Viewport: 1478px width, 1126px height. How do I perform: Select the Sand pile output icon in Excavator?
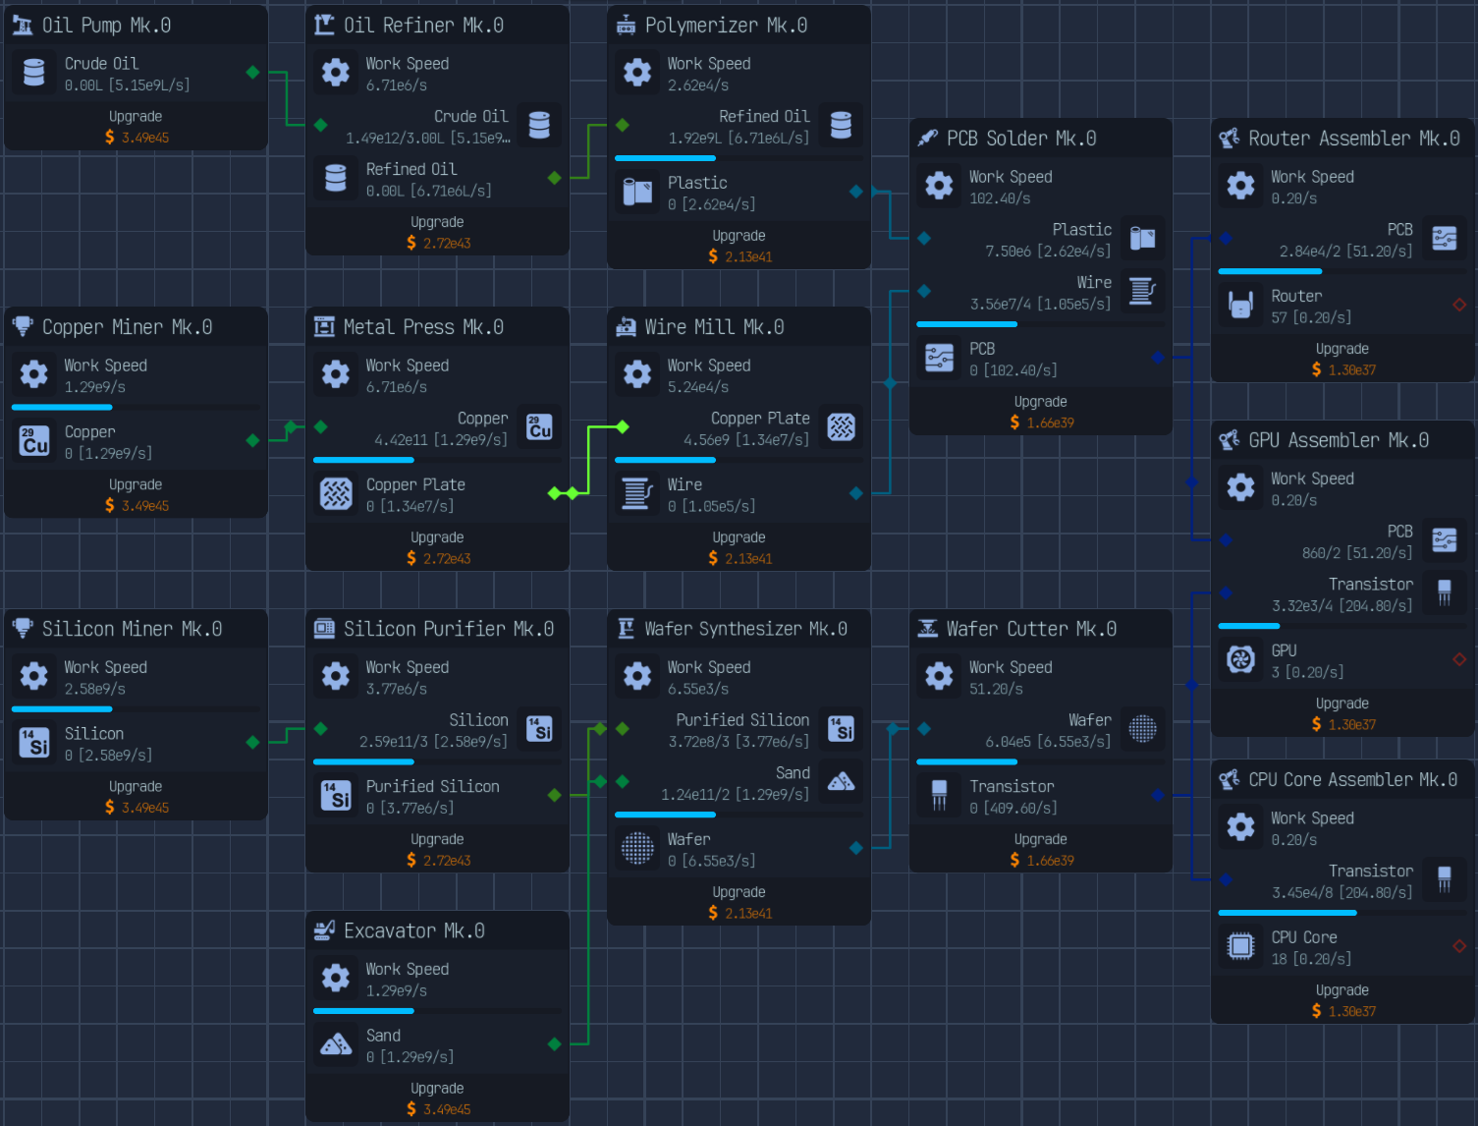336,1045
